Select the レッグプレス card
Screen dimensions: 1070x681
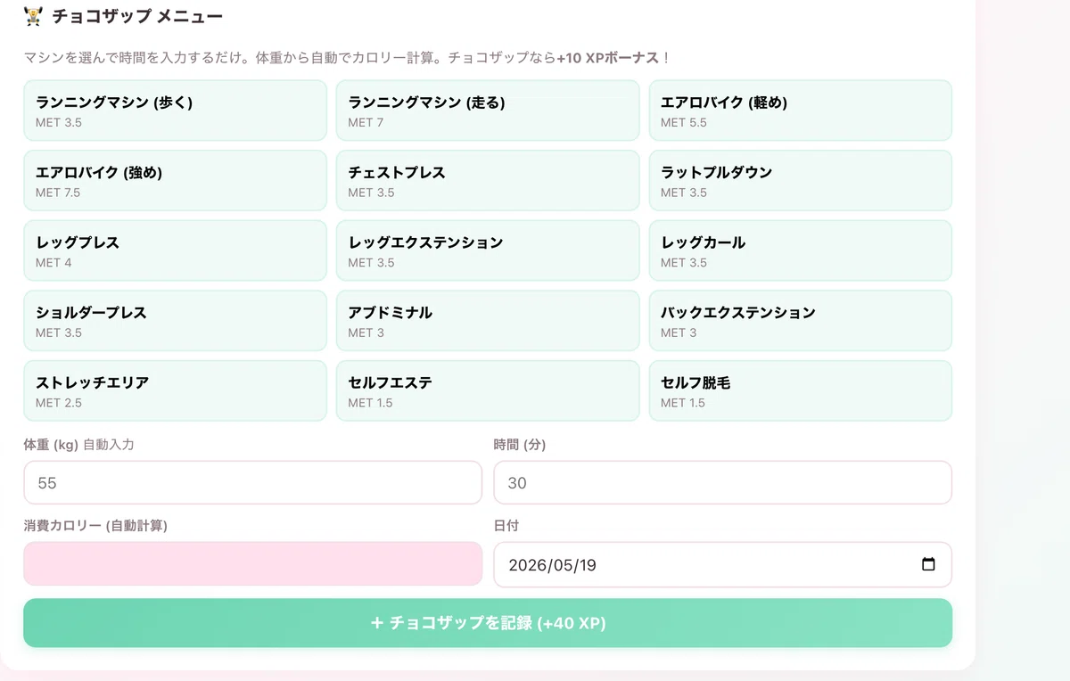[x=175, y=250]
